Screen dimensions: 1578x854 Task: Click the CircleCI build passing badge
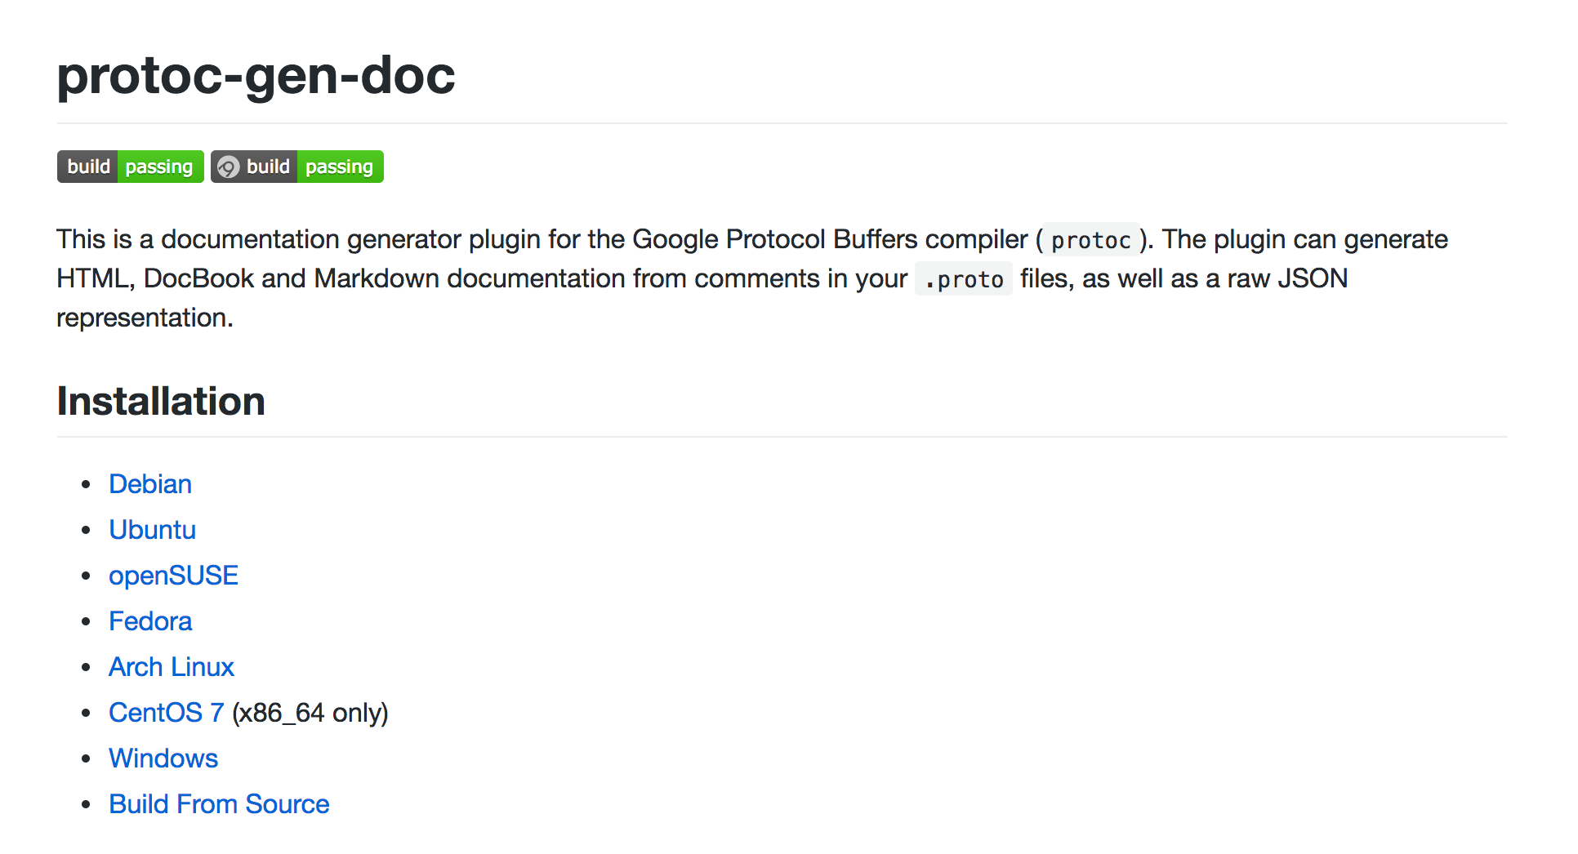point(297,167)
